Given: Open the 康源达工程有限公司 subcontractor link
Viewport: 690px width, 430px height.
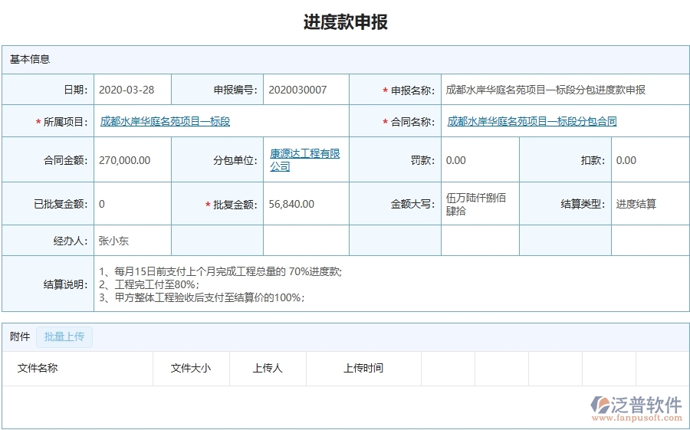Looking at the screenshot, I should (x=304, y=159).
